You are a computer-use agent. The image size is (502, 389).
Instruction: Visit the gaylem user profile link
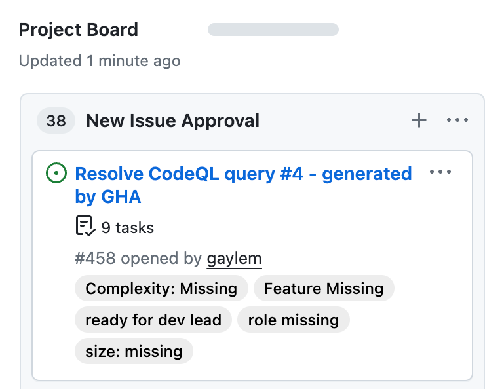(234, 259)
